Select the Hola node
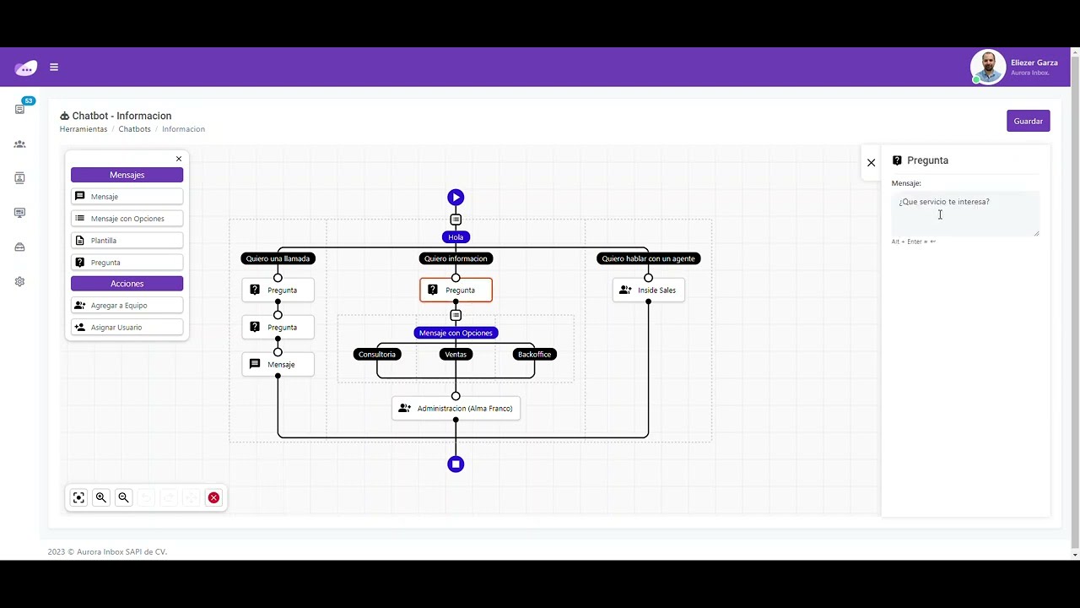Viewport: 1080px width, 608px height. point(456,237)
